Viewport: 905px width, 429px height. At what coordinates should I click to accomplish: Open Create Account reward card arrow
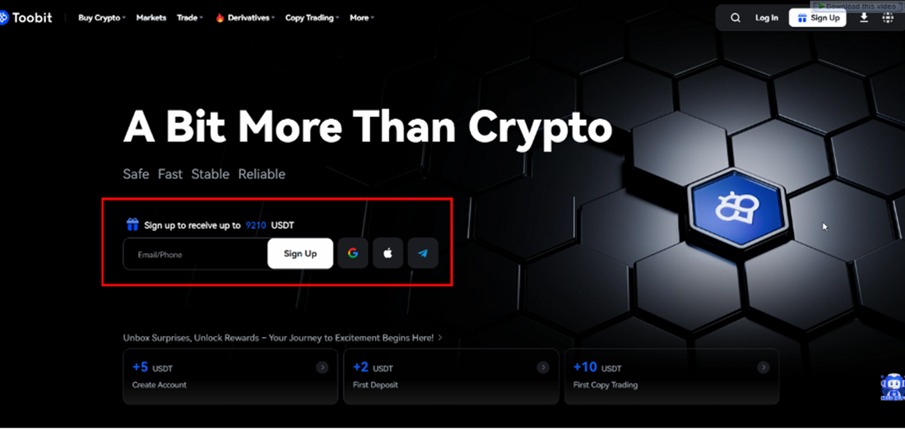(322, 367)
